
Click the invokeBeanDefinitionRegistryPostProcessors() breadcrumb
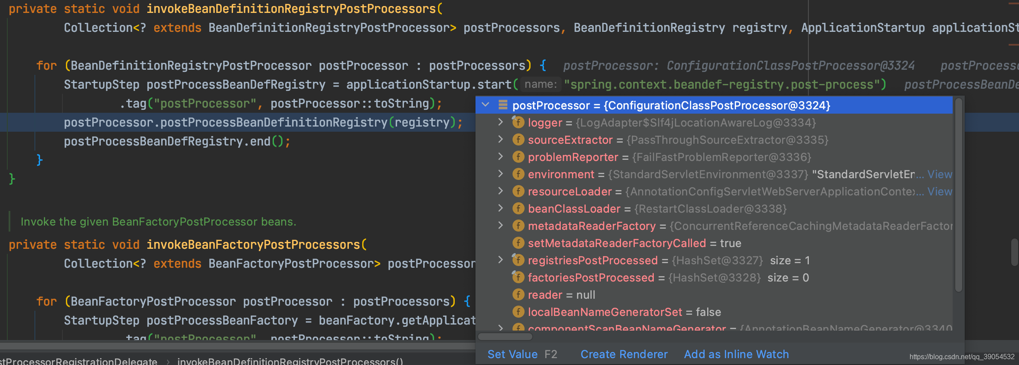coord(290,361)
